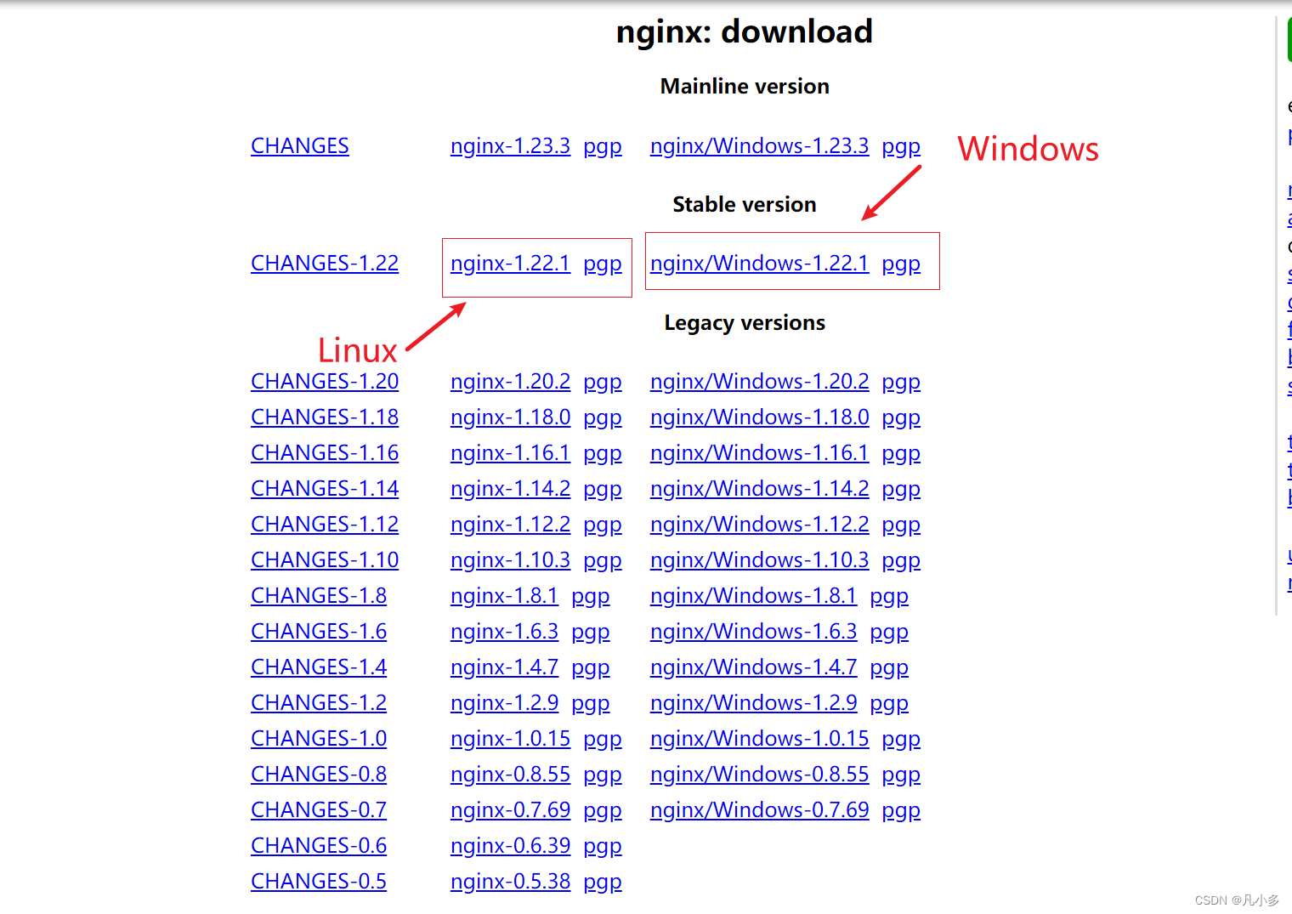The image size is (1292, 914).
Task: Open the CHANGES-1.4 link
Action: pos(319,667)
